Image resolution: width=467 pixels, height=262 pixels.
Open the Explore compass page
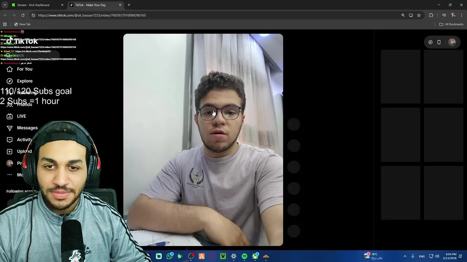(x=20, y=81)
